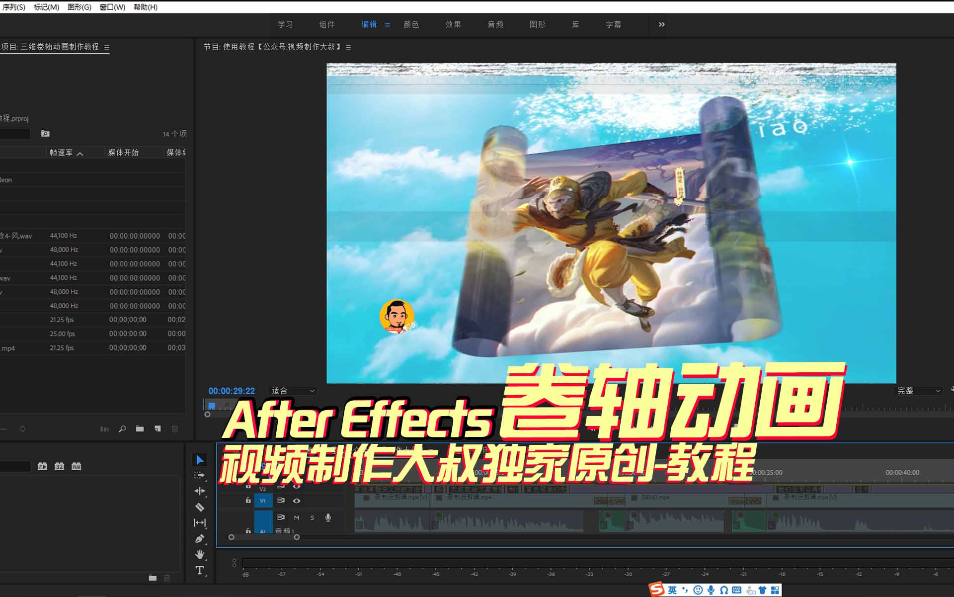Select the Type tool

click(x=200, y=570)
